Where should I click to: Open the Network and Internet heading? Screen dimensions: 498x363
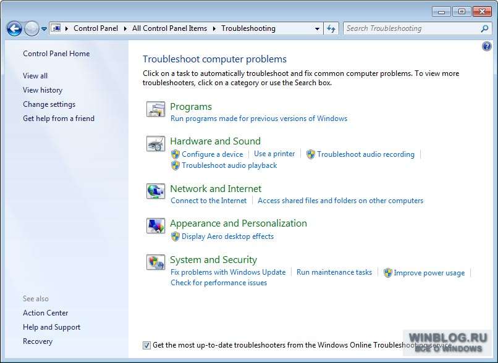[216, 189]
